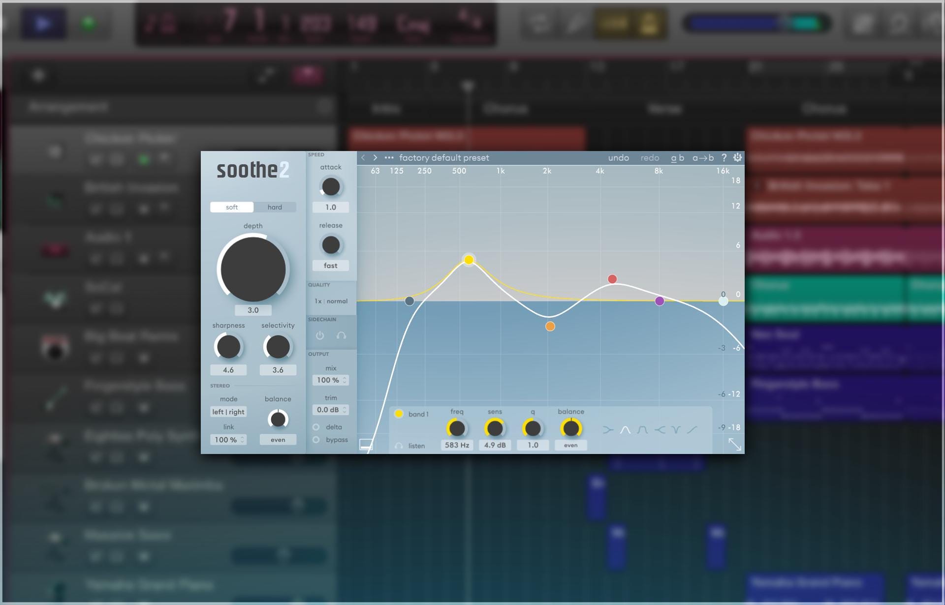Click the blurred play button in DAW
945x605 pixels.
click(x=43, y=23)
